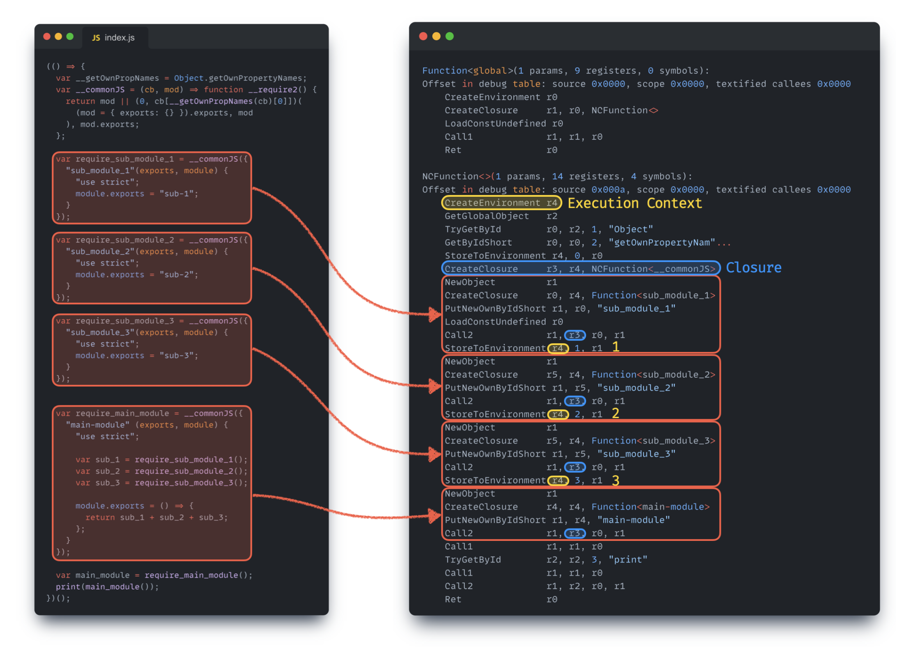Click the red traffic light of the left window

pos(48,36)
